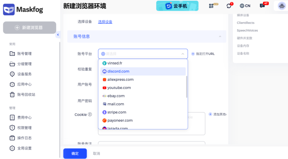Click the 新建浏览器 button

29,27
